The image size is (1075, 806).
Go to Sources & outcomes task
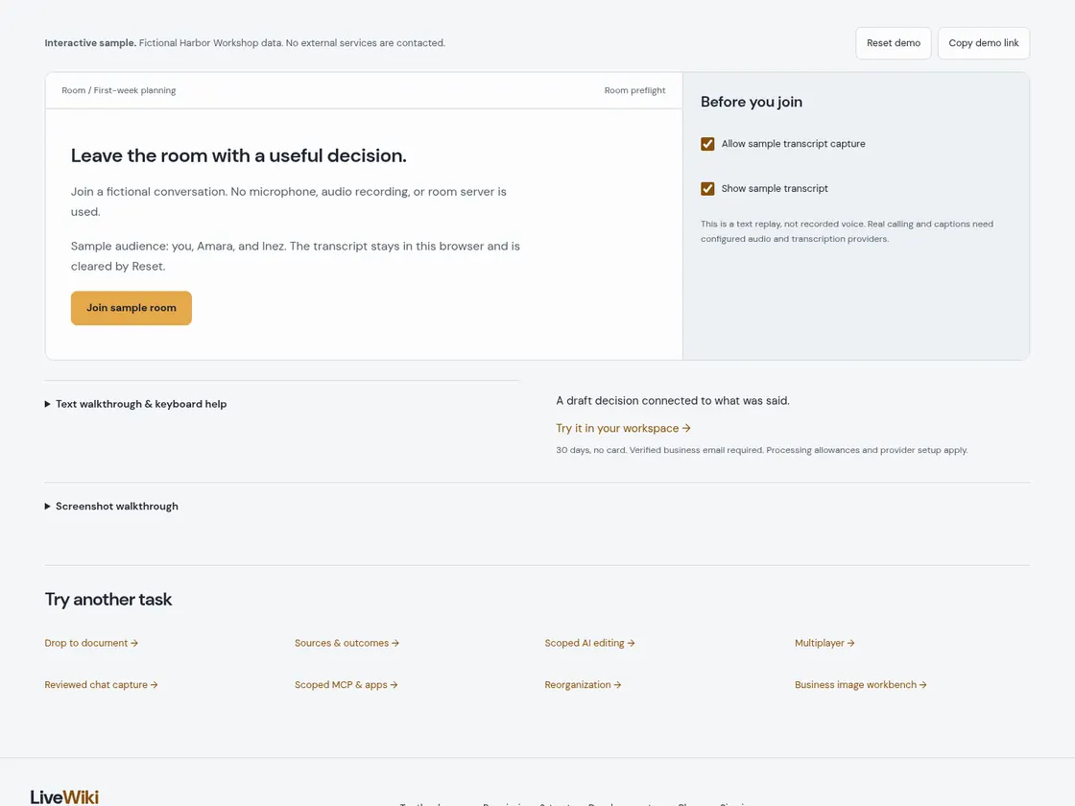[346, 643]
